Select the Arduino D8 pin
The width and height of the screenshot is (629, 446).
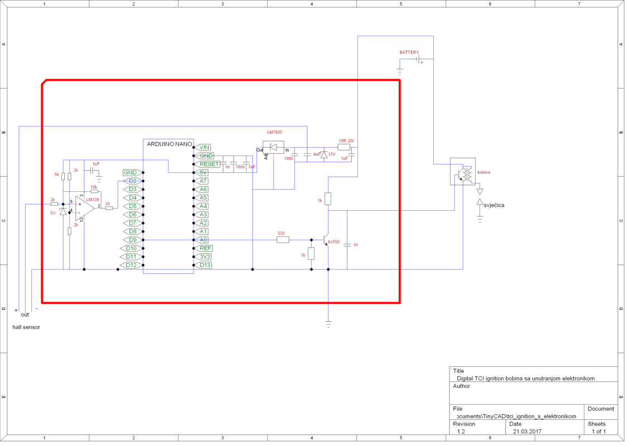click(133, 231)
